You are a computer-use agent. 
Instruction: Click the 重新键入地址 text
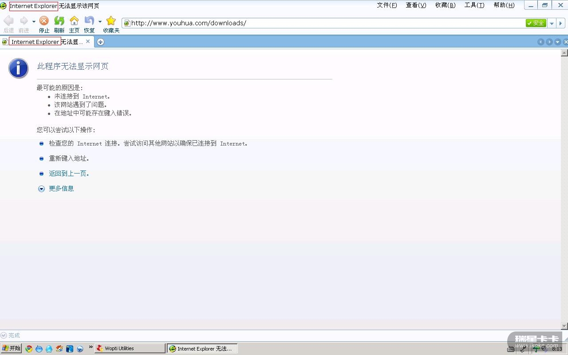69,158
